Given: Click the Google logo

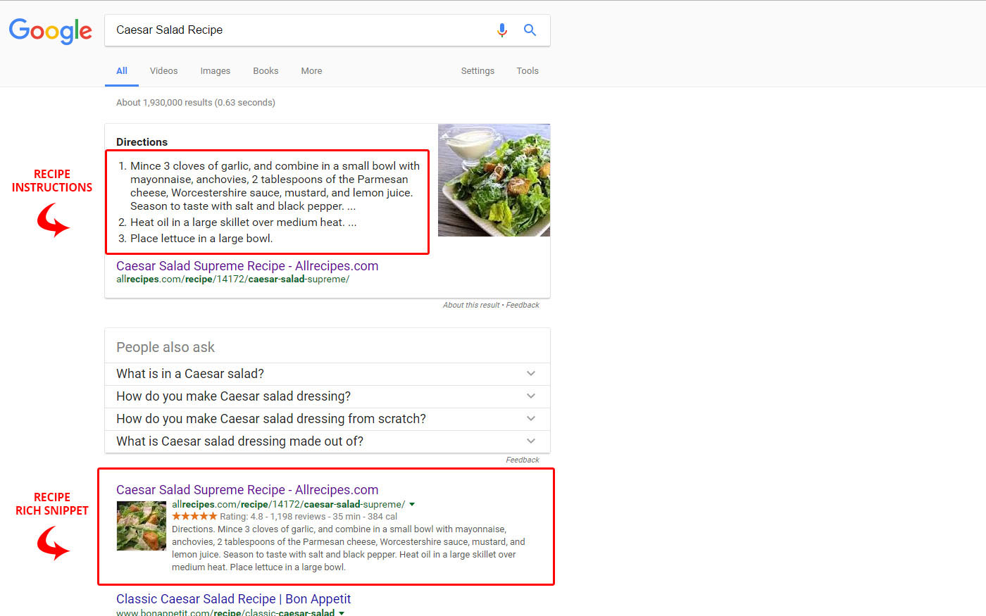Looking at the screenshot, I should coord(50,31).
